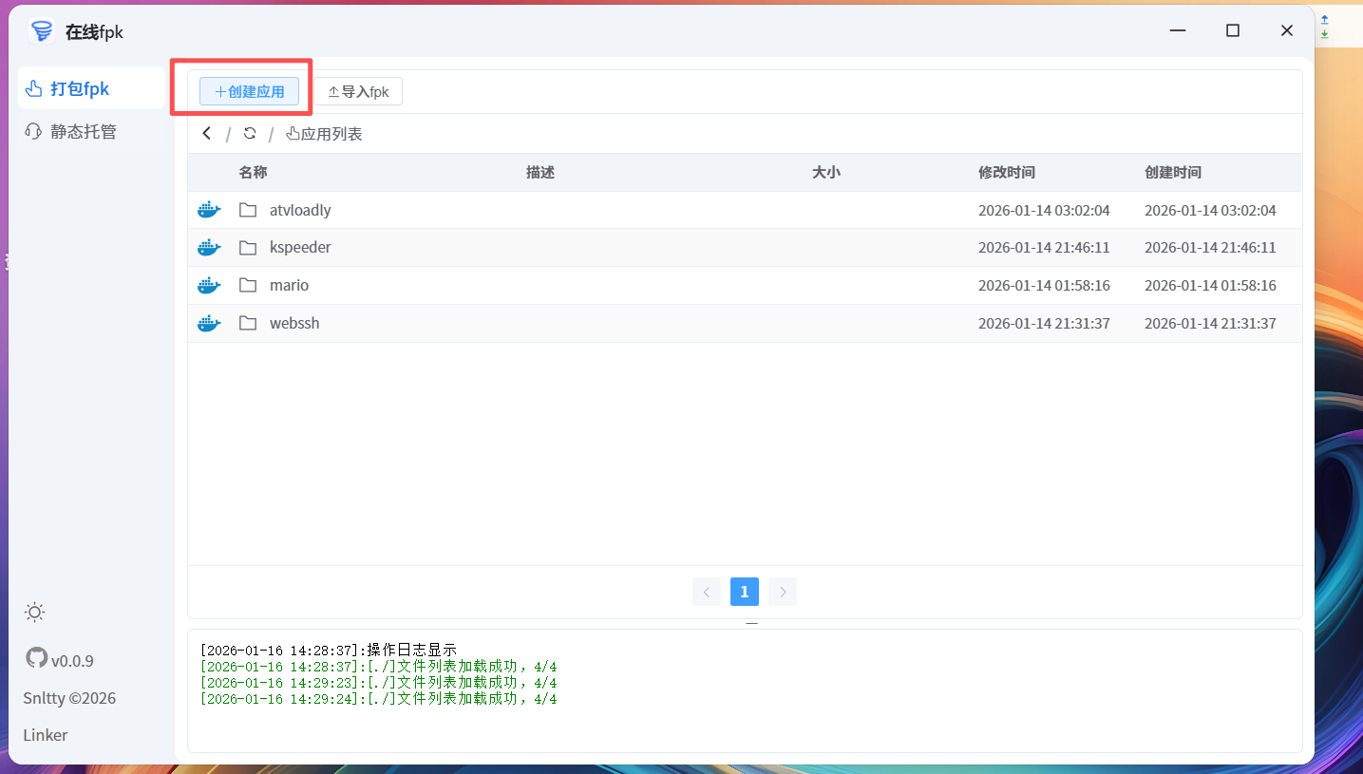Open the 打包fpk sidebar tab
The width and height of the screenshot is (1363, 774).
81,89
